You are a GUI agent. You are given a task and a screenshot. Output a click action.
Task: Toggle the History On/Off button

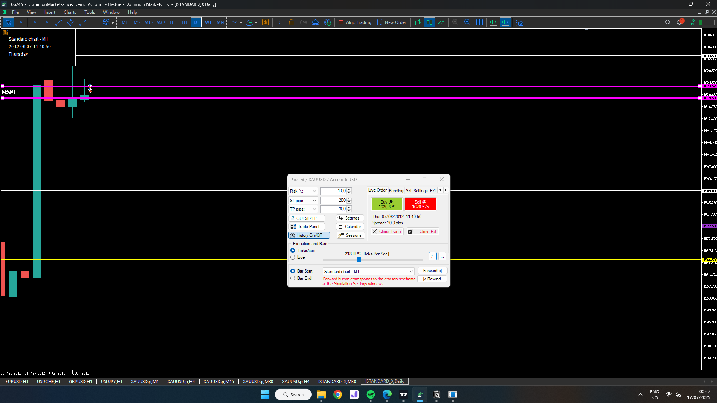click(x=309, y=235)
